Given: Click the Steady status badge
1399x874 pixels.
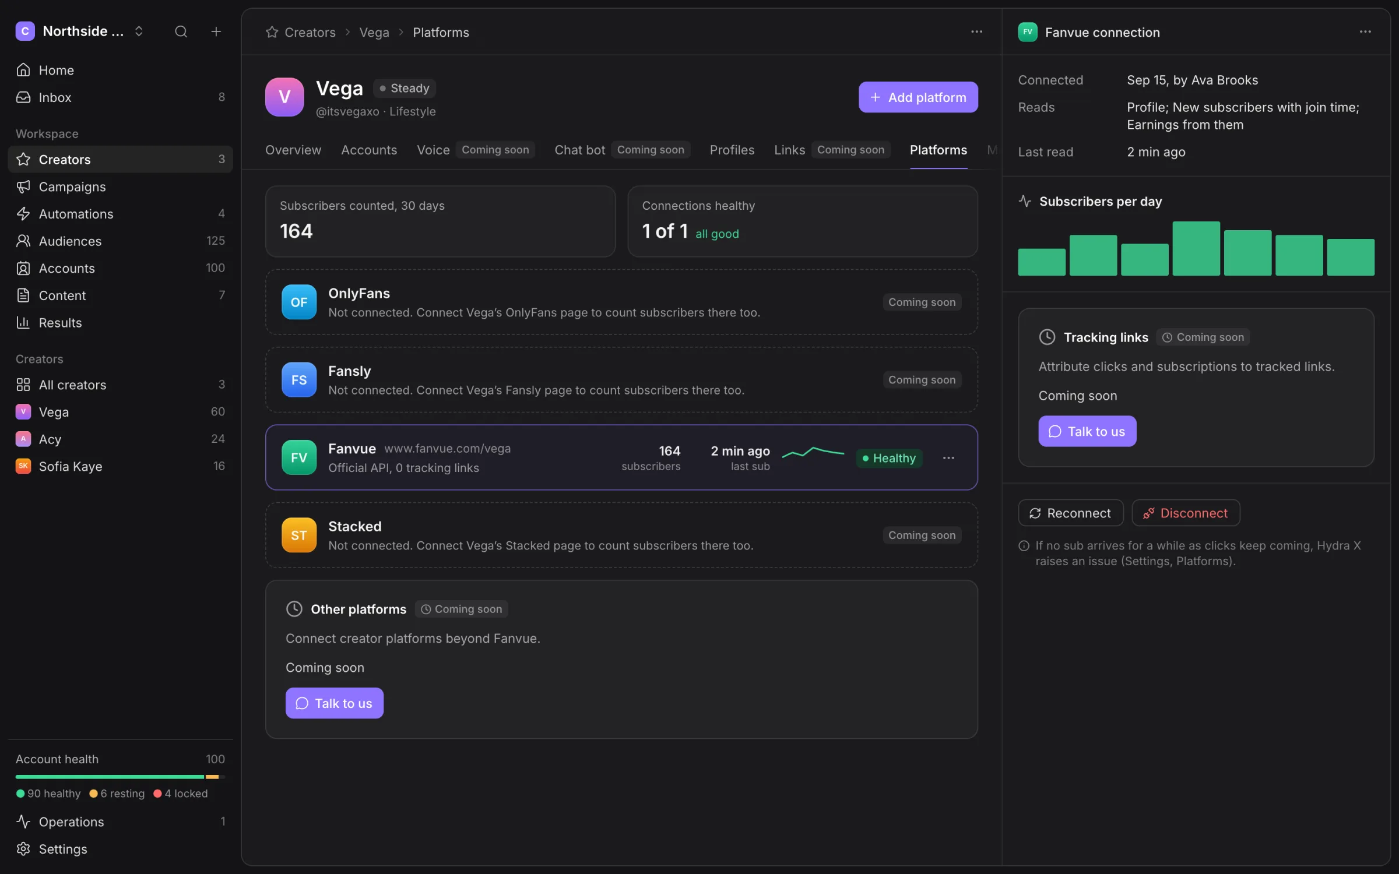Looking at the screenshot, I should point(404,88).
